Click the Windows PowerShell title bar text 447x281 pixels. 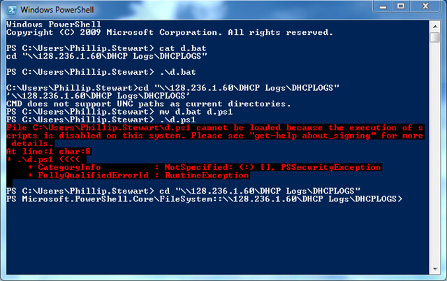click(x=57, y=10)
